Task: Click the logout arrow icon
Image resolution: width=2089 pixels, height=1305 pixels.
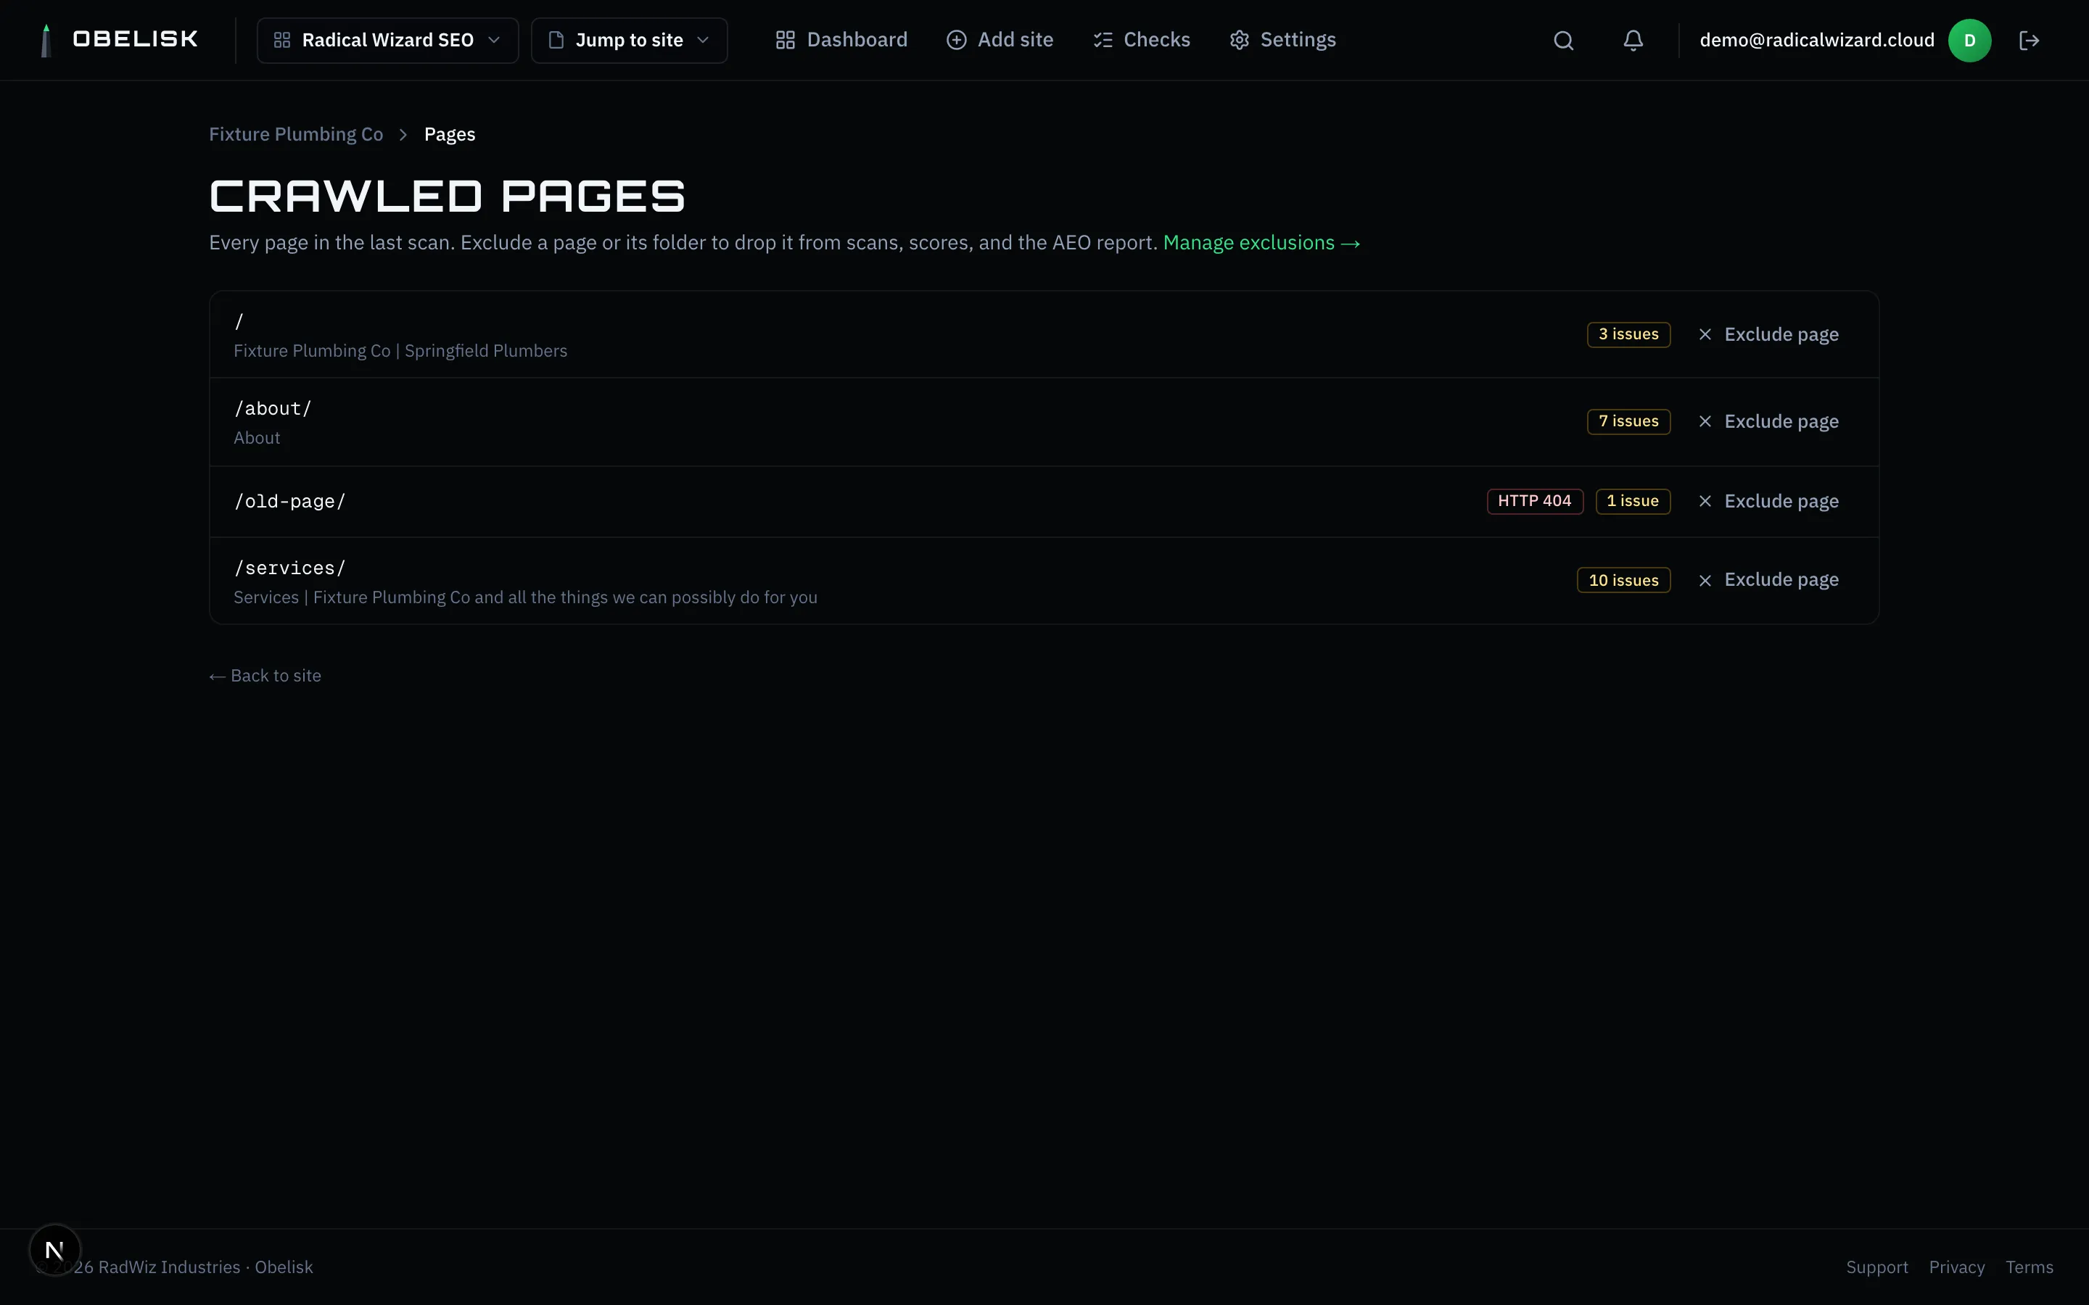Action: [x=2030, y=41]
